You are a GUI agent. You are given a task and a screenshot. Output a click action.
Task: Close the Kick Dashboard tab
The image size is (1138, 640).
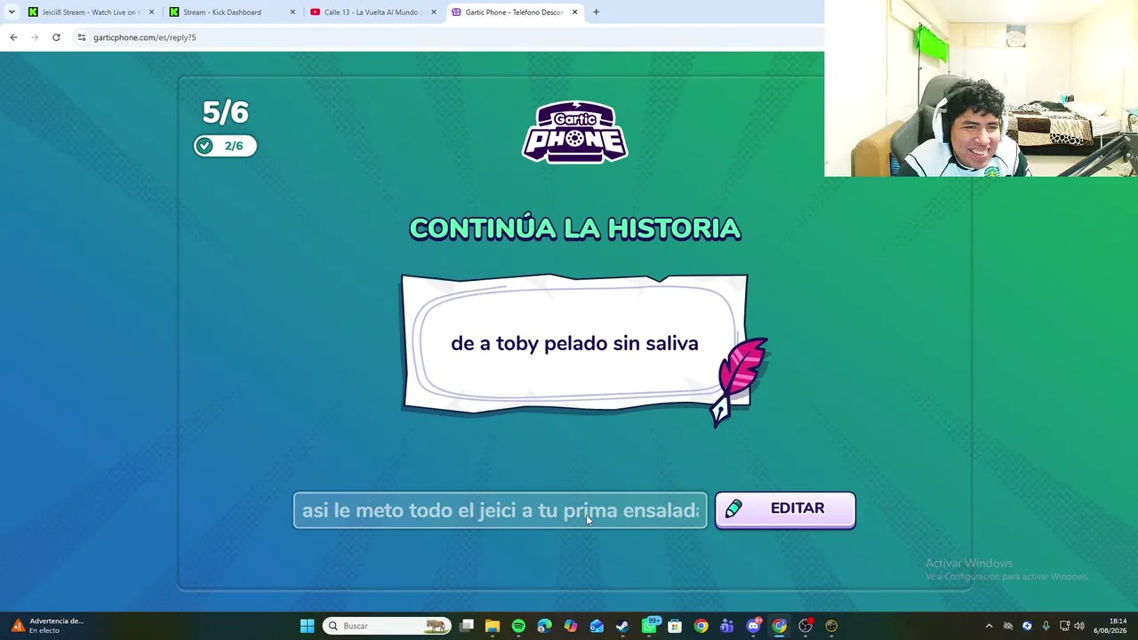point(293,12)
